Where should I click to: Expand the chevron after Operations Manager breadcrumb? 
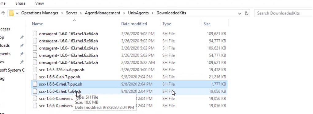coord(62,13)
